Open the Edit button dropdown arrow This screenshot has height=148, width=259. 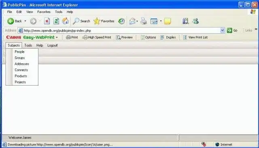click(x=161, y=21)
